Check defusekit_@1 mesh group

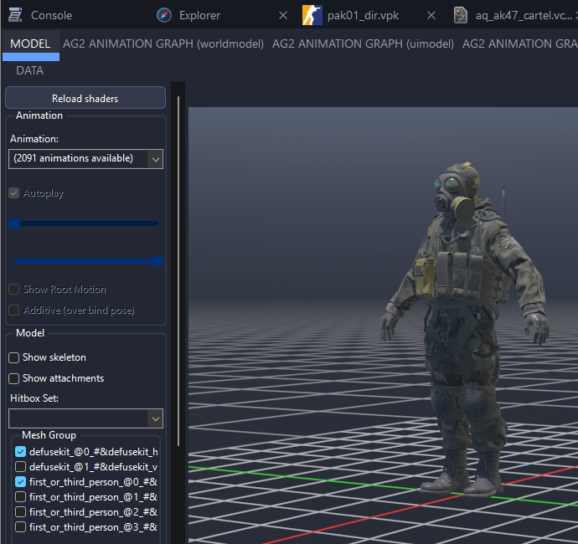21,467
